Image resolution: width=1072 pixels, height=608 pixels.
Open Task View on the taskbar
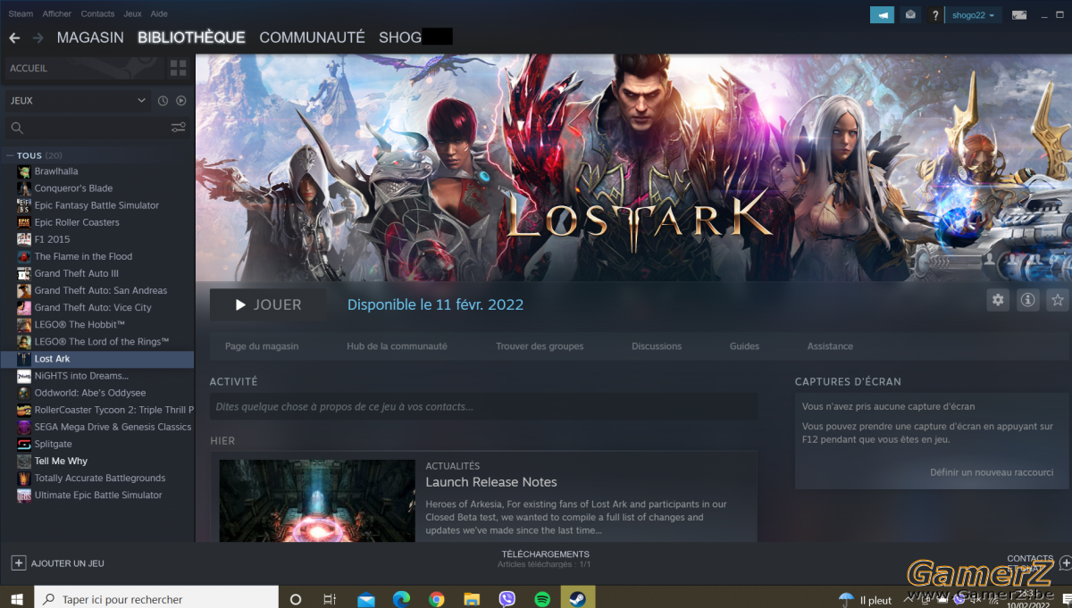(x=330, y=599)
